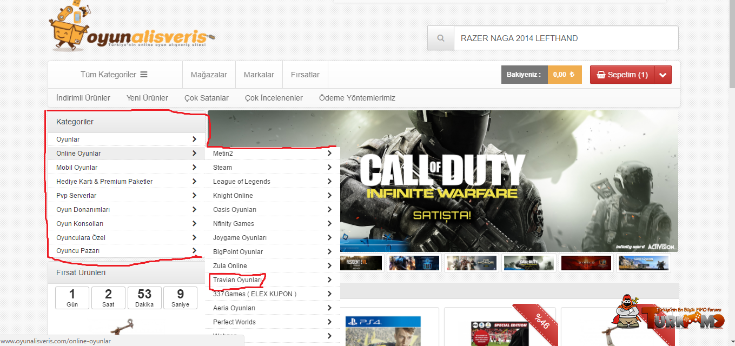Expand the Oyun Konsolları chevron
This screenshot has width=735, height=346.
pos(194,224)
